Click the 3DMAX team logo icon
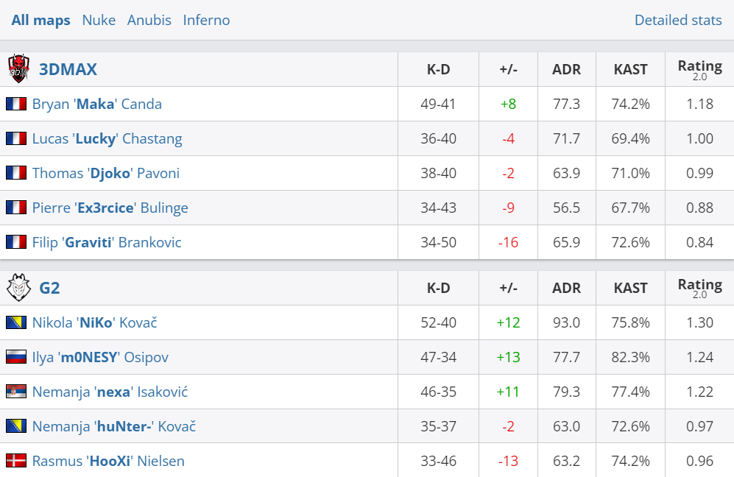The height and width of the screenshot is (477, 734). (x=18, y=68)
